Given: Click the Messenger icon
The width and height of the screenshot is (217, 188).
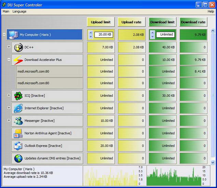Looking at the screenshot, I should coord(18,121).
